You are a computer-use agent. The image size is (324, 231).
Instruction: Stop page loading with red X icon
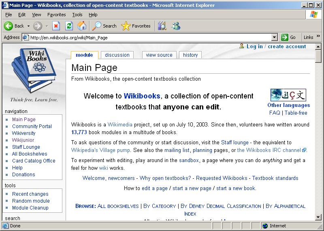pos(56,26)
